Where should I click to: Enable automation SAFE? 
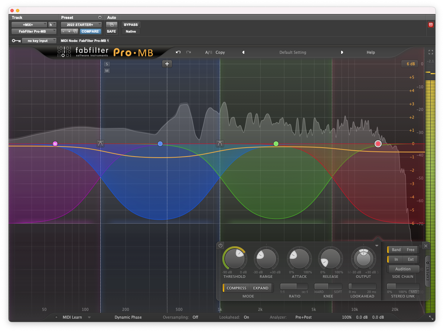111,32
